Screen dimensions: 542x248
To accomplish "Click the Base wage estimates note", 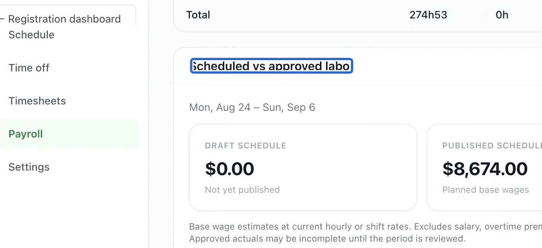I will [x=365, y=227].
